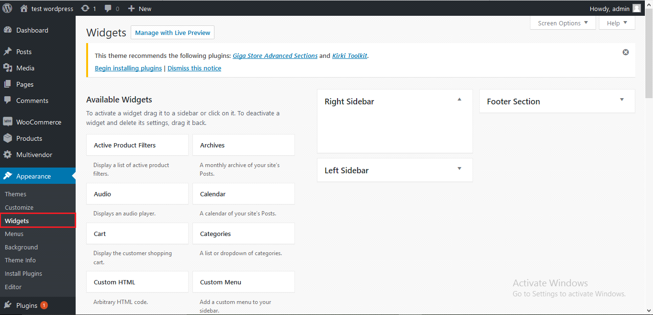The width and height of the screenshot is (653, 315).
Task: Open the Media icon in sidebar
Action: 8,68
